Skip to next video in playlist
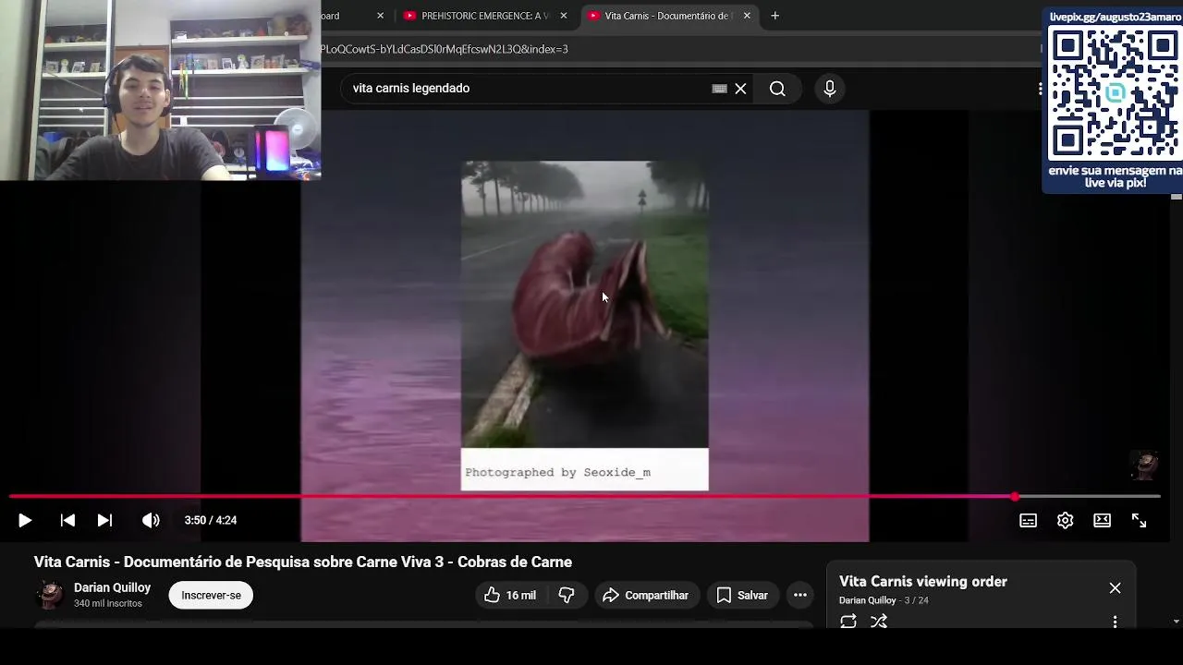 tap(104, 521)
